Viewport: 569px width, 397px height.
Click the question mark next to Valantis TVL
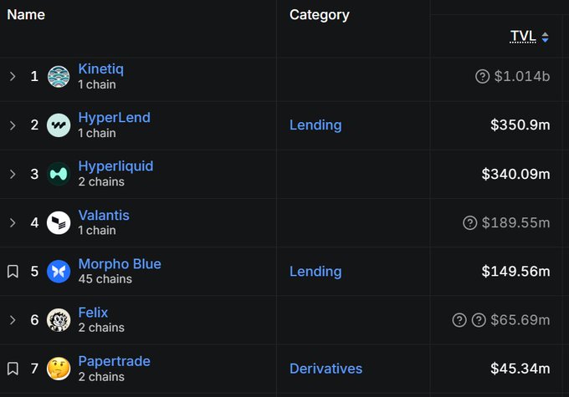click(470, 222)
